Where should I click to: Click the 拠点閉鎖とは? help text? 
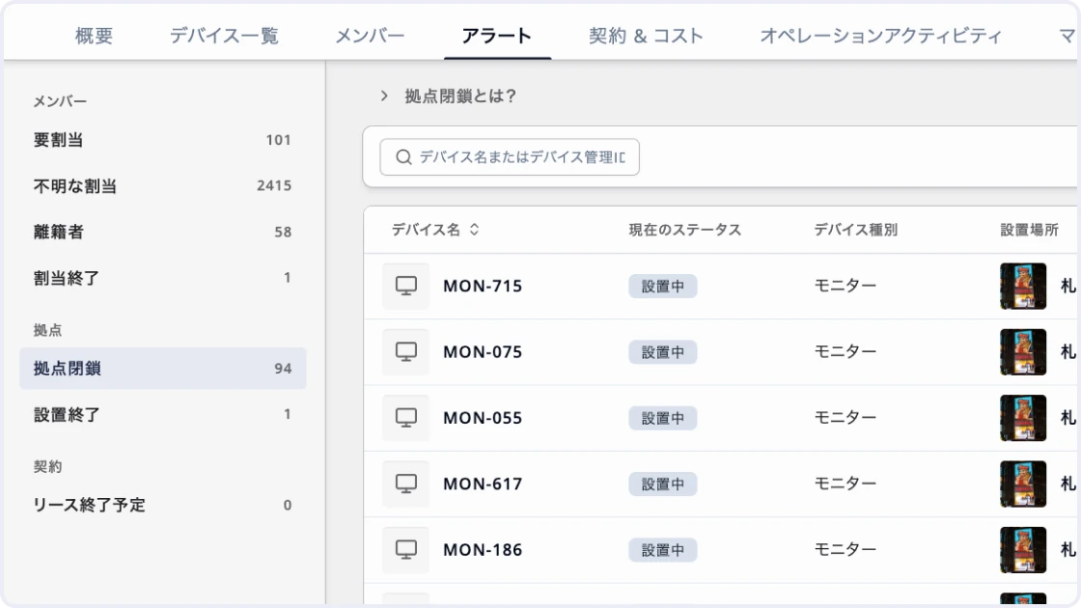coord(460,96)
